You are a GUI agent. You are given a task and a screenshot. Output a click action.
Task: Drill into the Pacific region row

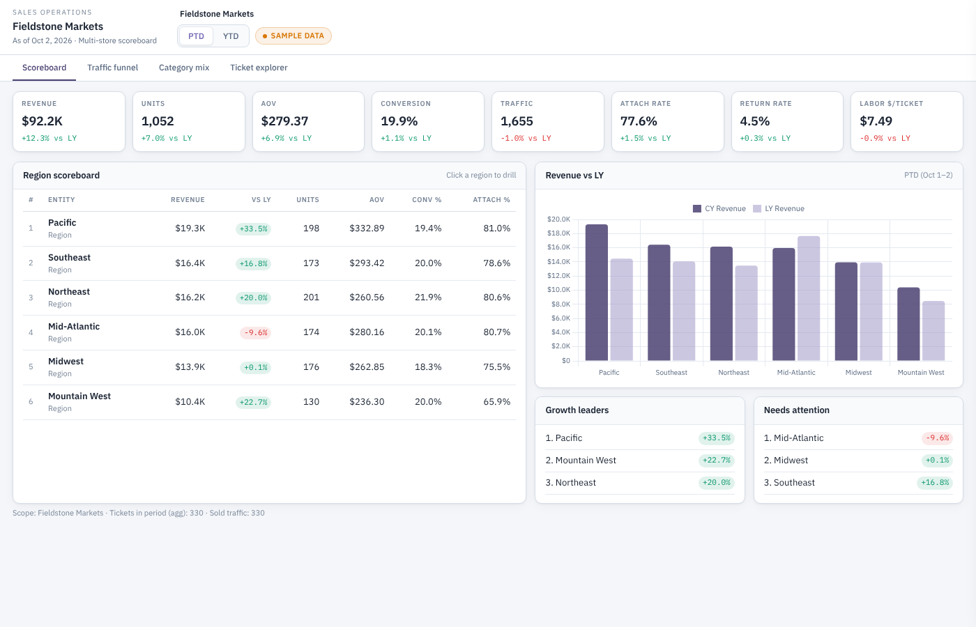[x=269, y=229]
